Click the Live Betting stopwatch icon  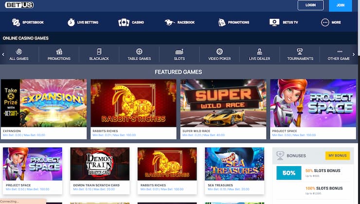[71, 22]
